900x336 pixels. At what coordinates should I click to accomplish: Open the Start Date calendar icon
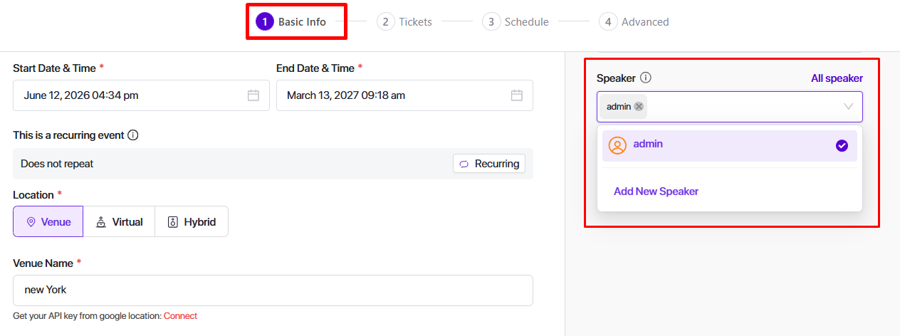253,95
